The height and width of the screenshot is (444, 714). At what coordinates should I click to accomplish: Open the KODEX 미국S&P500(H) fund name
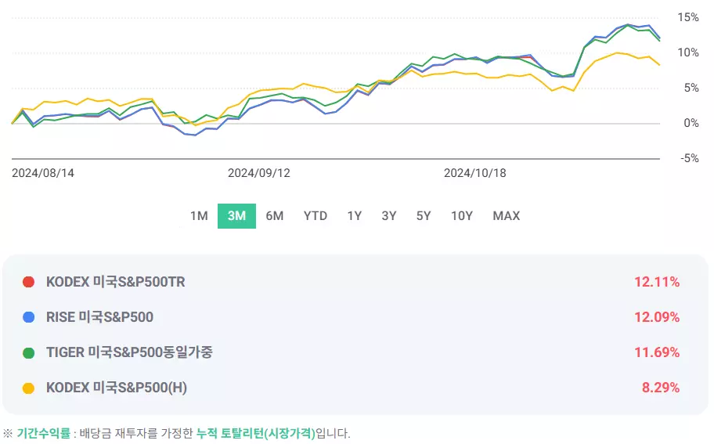[117, 388]
